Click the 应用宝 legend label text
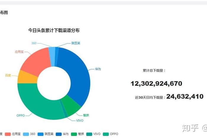The height and width of the screenshot is (139, 207). pyautogui.click(x=16, y=134)
